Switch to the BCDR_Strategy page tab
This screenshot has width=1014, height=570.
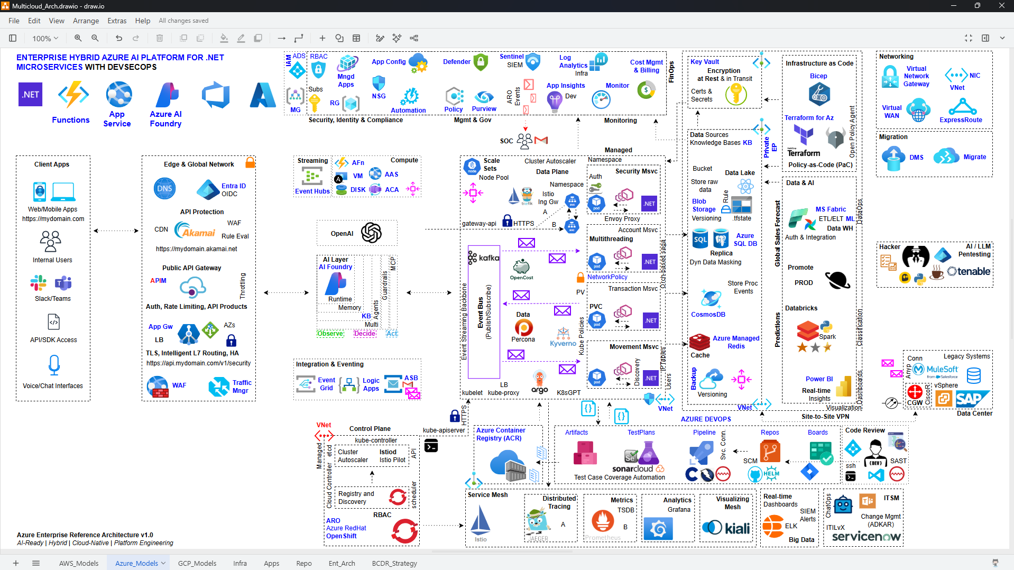394,563
